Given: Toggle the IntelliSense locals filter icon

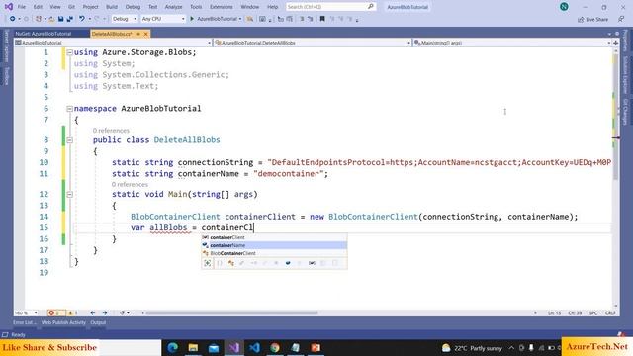Looking at the screenshot, I should pyautogui.click(x=312, y=263).
